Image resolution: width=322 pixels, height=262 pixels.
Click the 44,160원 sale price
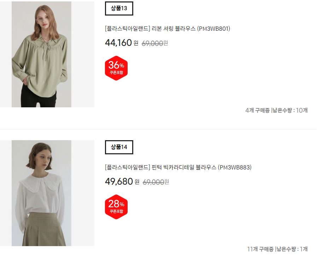(x=122, y=43)
